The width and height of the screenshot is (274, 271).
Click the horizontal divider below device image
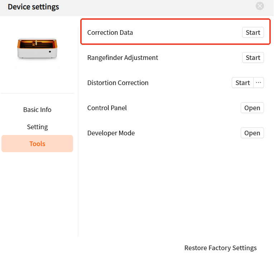tap(37, 93)
